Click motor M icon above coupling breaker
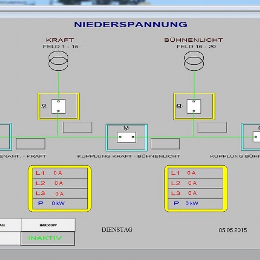This screenshot has width=260, height=260. point(126,128)
